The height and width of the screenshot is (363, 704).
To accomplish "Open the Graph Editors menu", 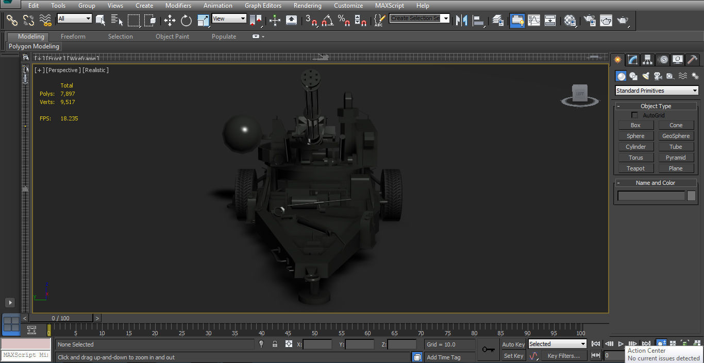I will coord(263,6).
